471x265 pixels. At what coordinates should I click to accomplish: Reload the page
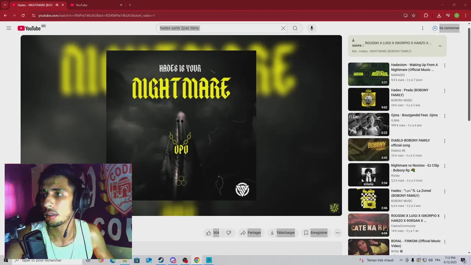point(23,15)
